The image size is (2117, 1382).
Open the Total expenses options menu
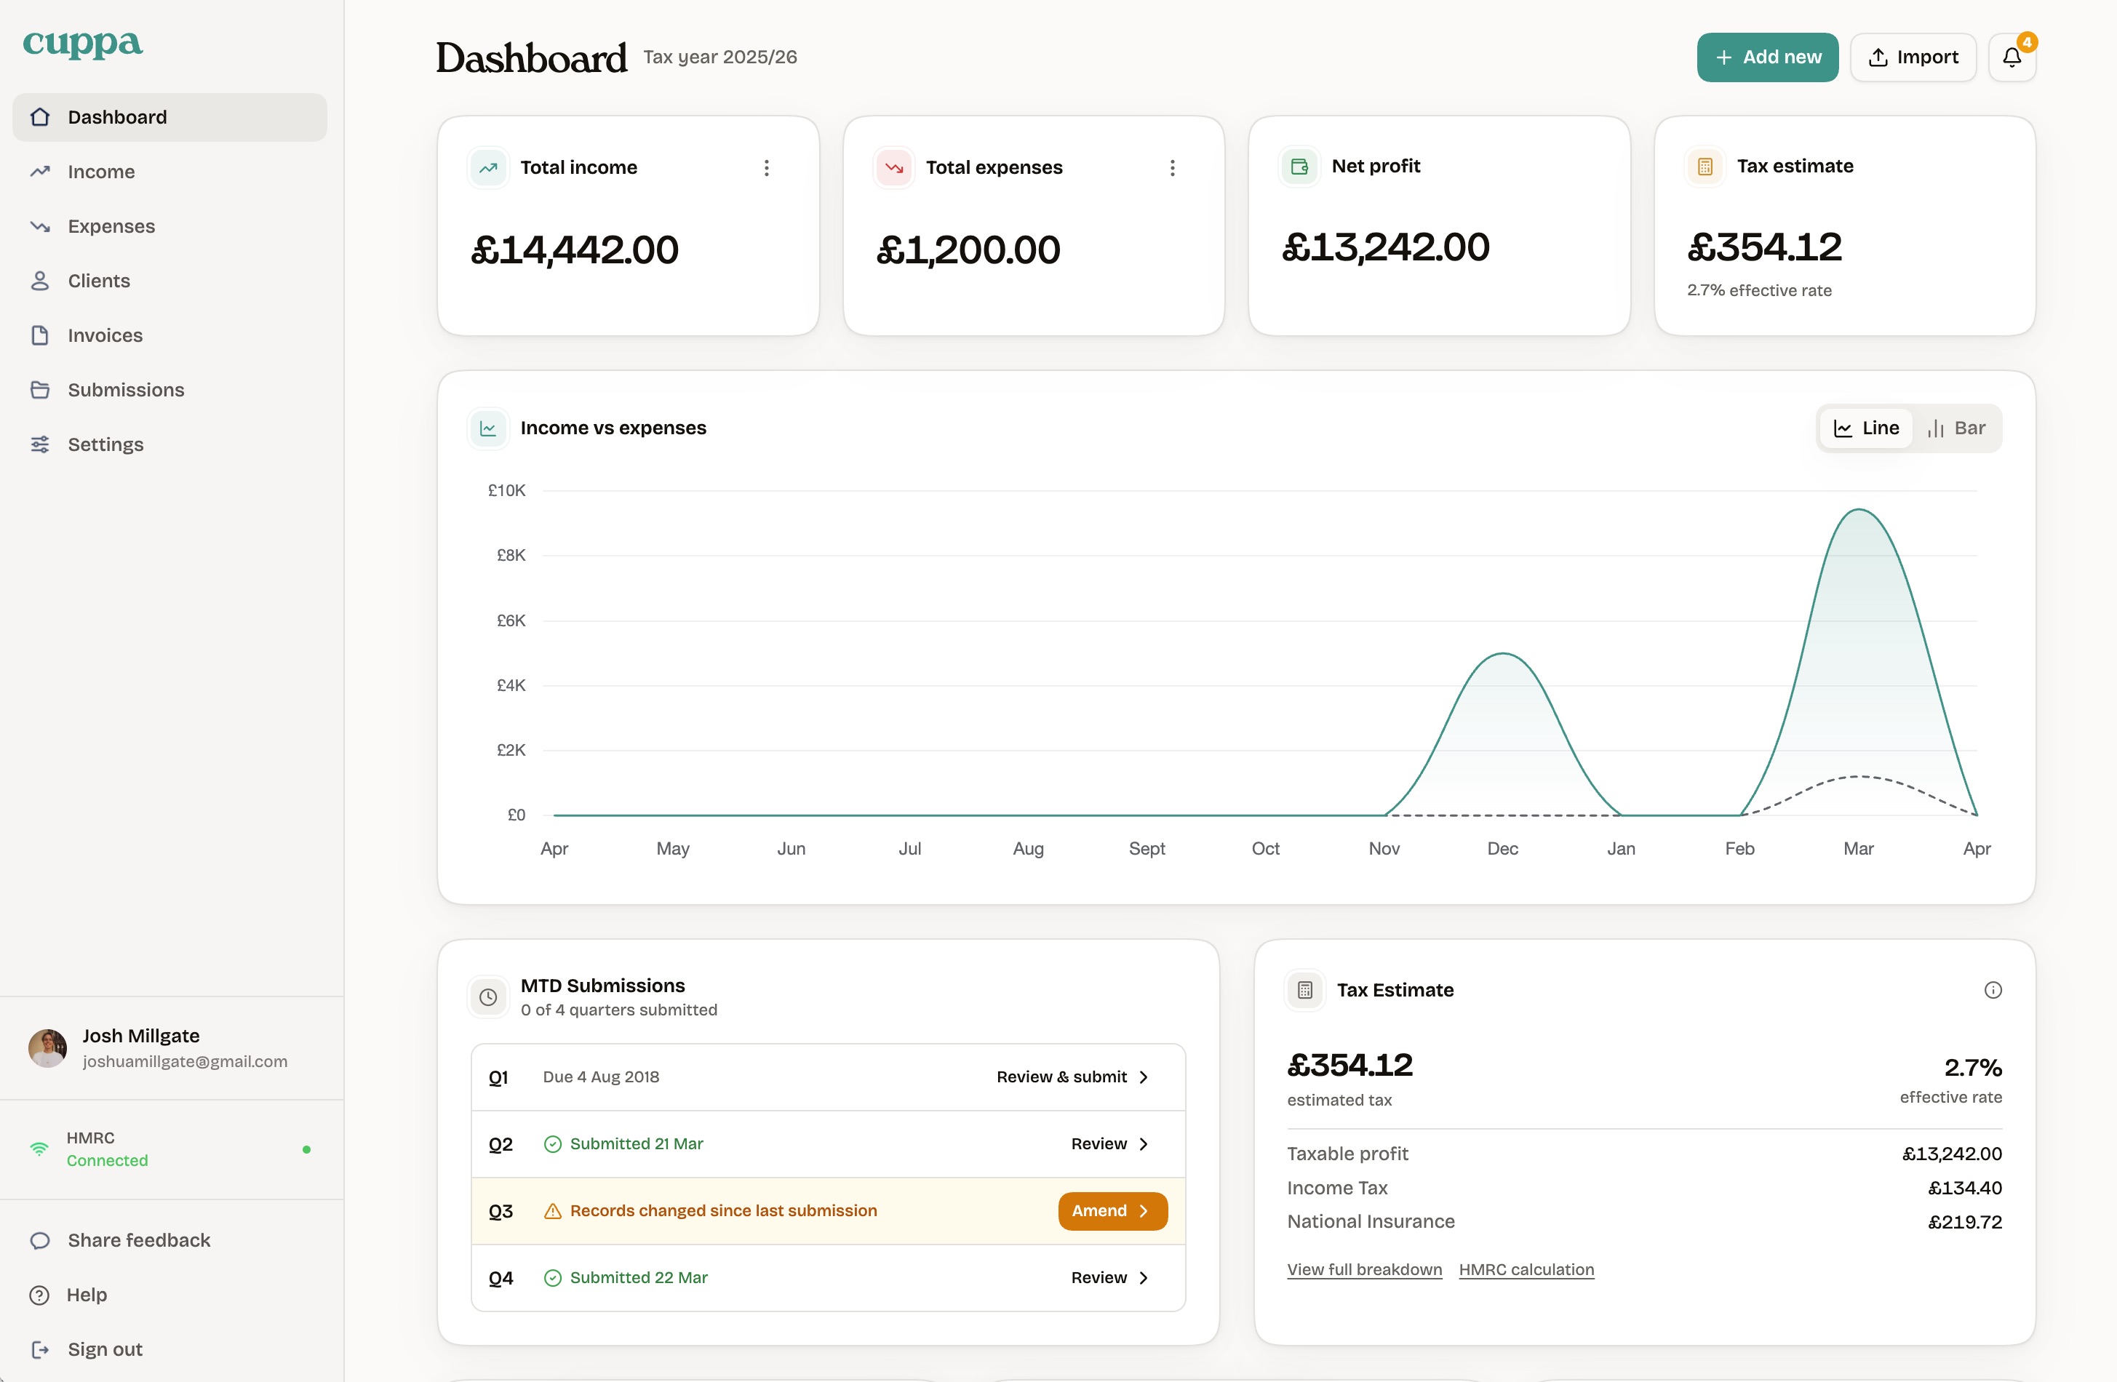click(1173, 167)
